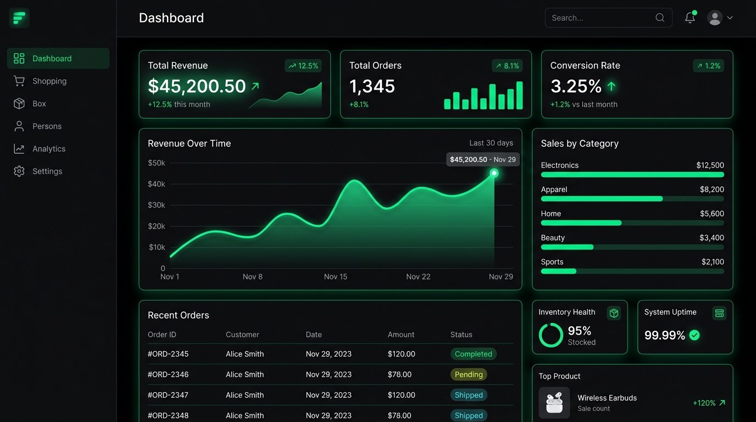Image resolution: width=756 pixels, height=422 pixels.
Task: Click the Total Revenue sparkline chart
Action: [x=286, y=96]
